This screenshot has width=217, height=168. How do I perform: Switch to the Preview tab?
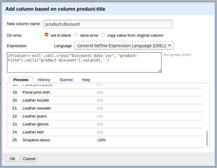pos(21,80)
